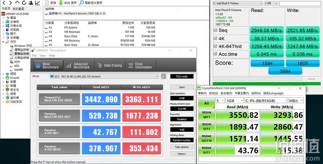Expand the 伺服器 server tree node
Image resolution: width=323 pixels, height=164 pixels.
tap(3, 30)
